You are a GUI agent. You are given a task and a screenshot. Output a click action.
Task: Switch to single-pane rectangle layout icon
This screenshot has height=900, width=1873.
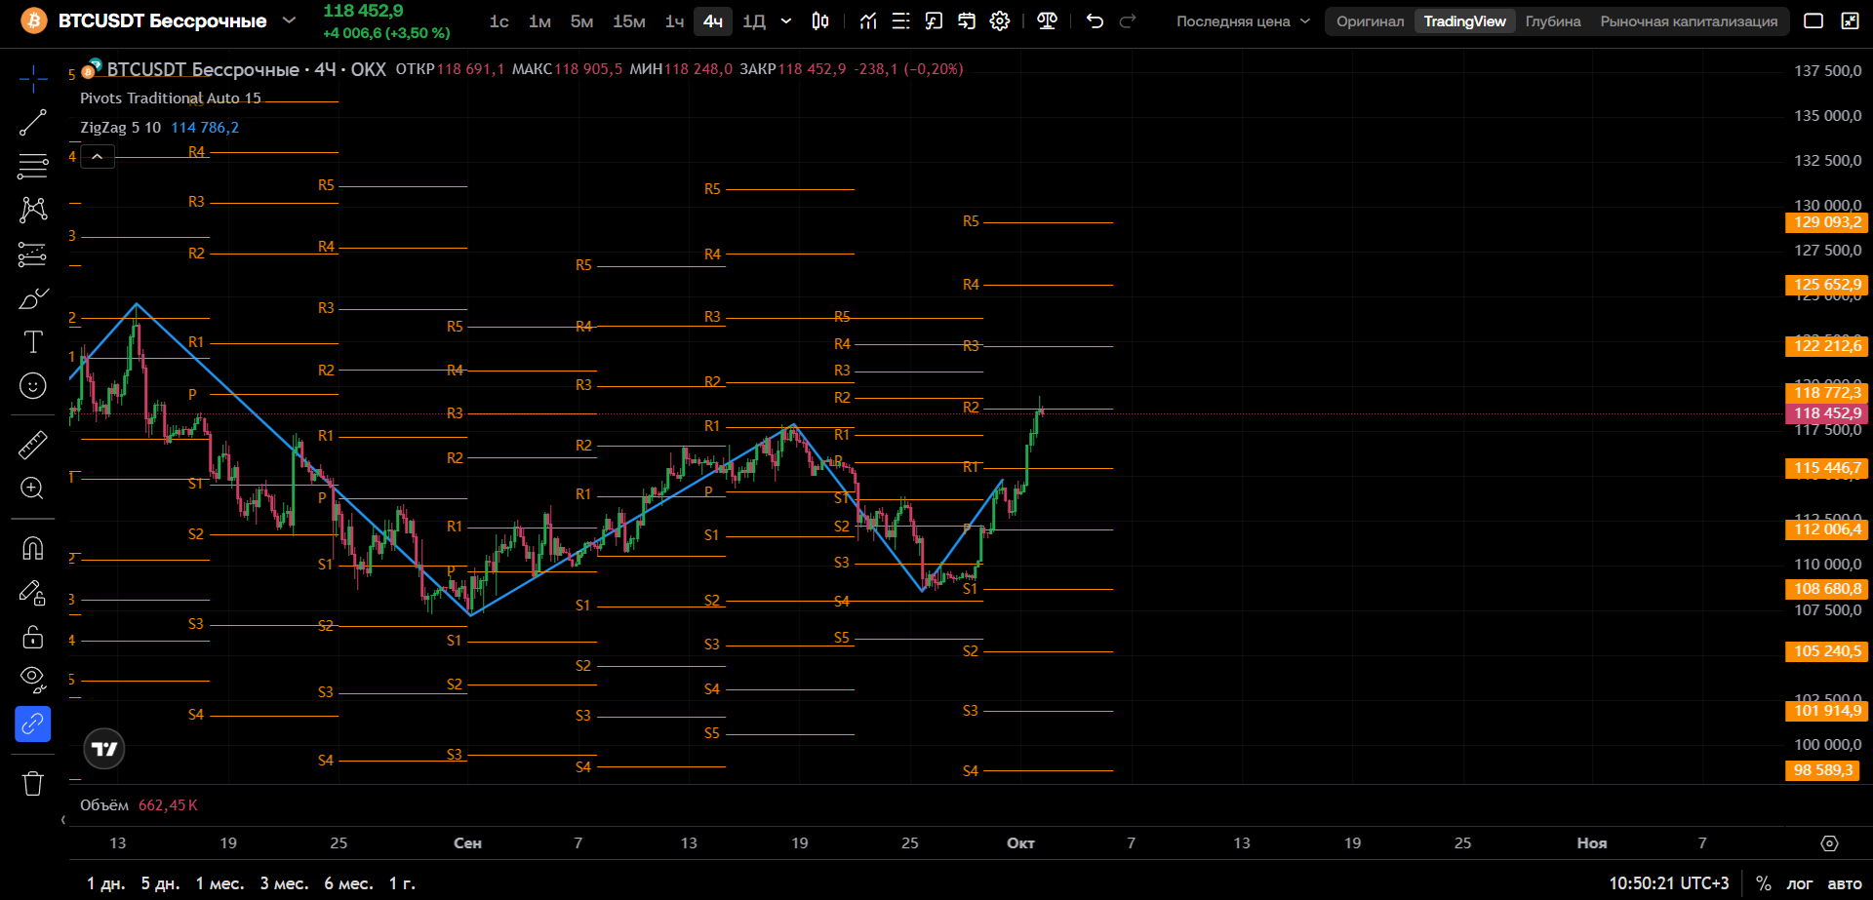[x=1813, y=21]
